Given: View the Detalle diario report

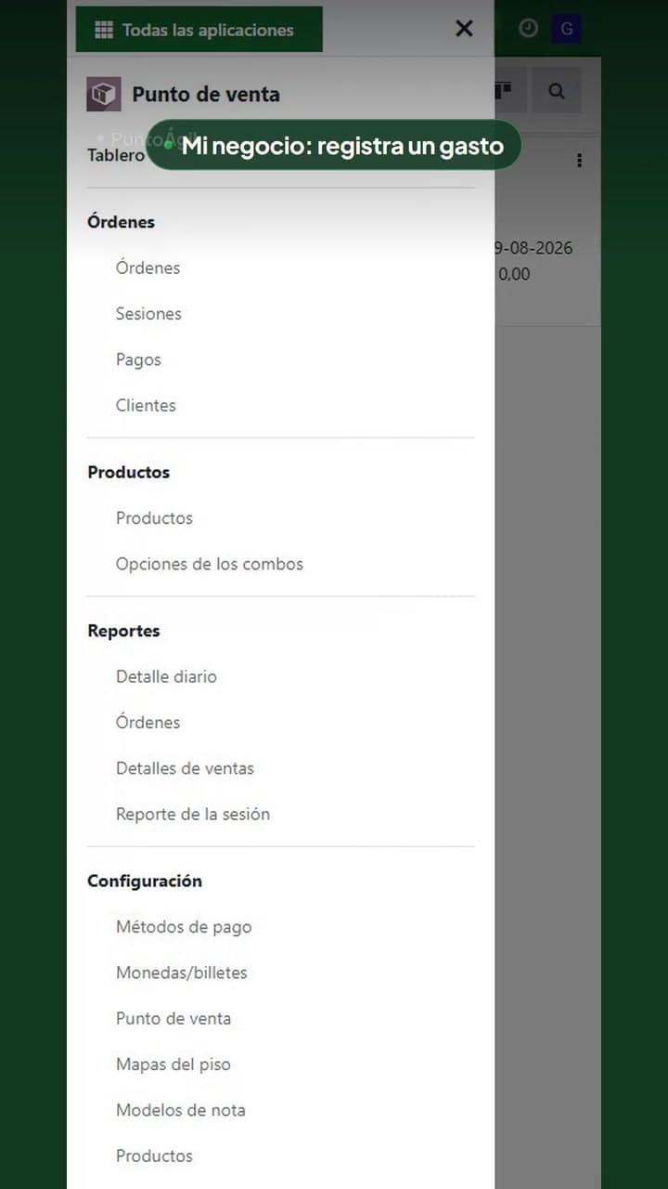Looking at the screenshot, I should pos(166,676).
